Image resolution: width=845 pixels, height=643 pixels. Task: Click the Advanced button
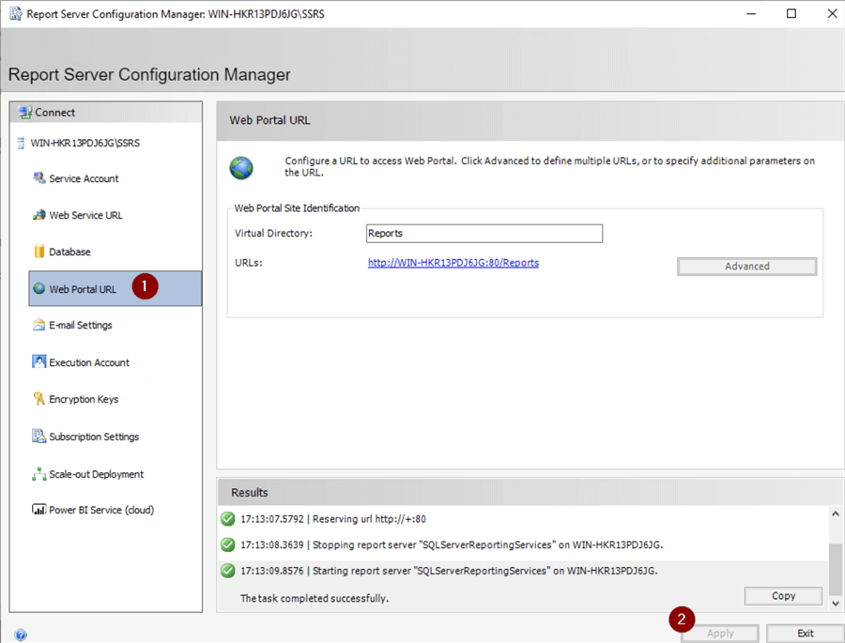point(746,267)
